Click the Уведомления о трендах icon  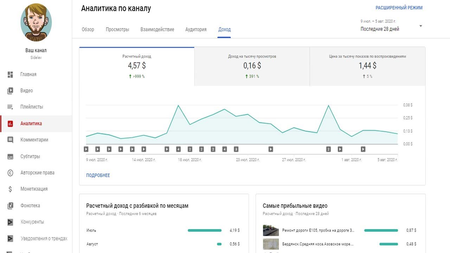point(10,239)
